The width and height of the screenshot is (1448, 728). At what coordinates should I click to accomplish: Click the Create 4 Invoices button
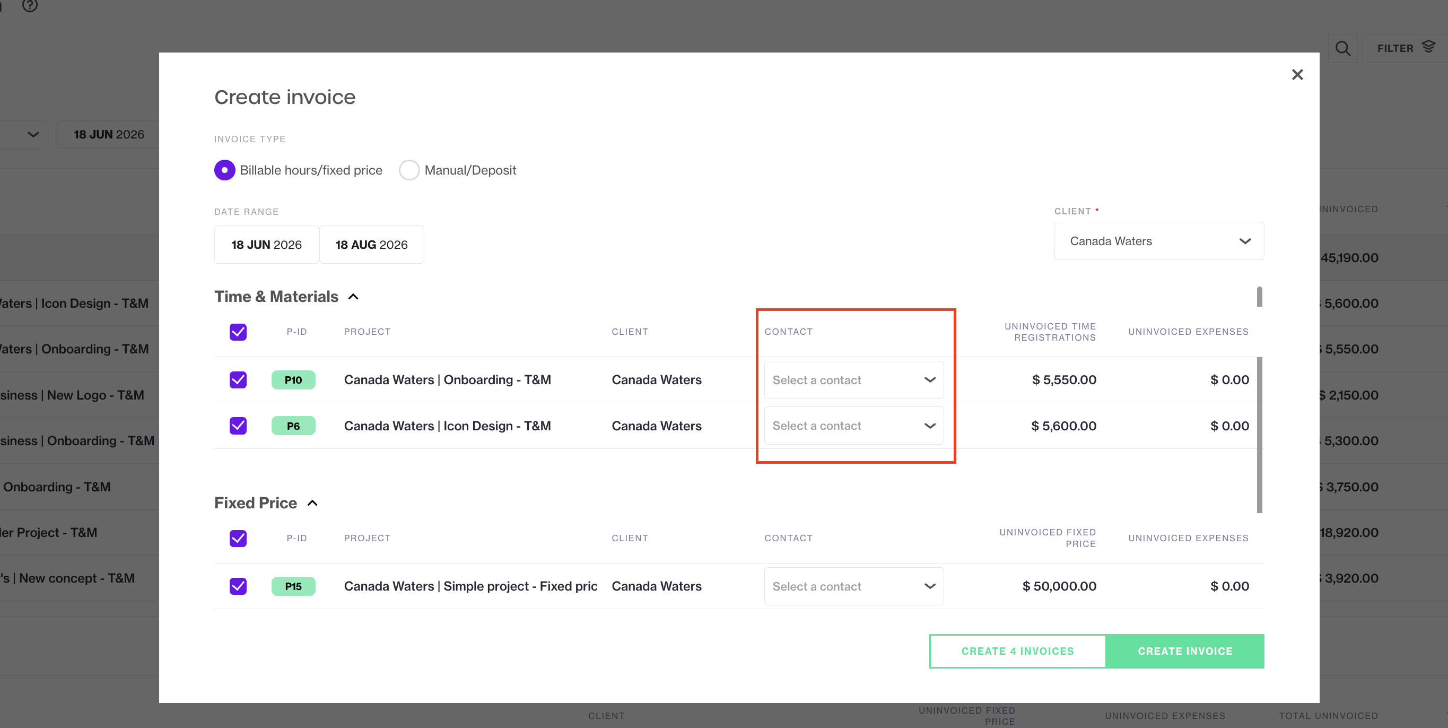(x=1017, y=651)
